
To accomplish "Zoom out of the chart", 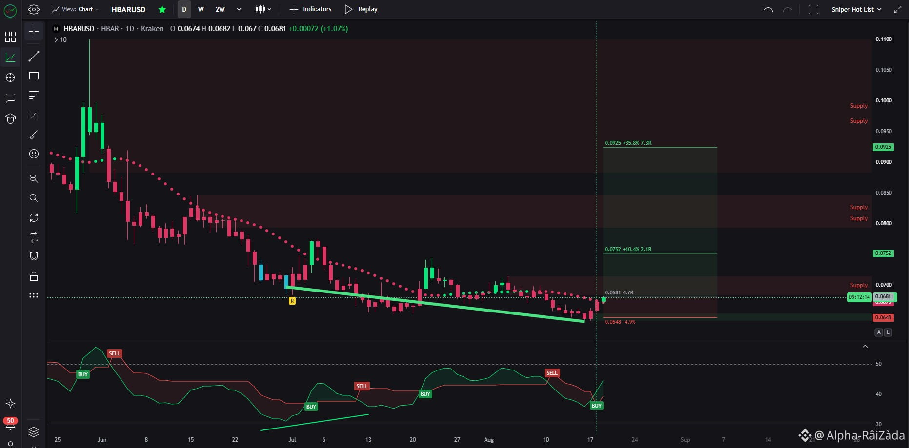I will (34, 198).
